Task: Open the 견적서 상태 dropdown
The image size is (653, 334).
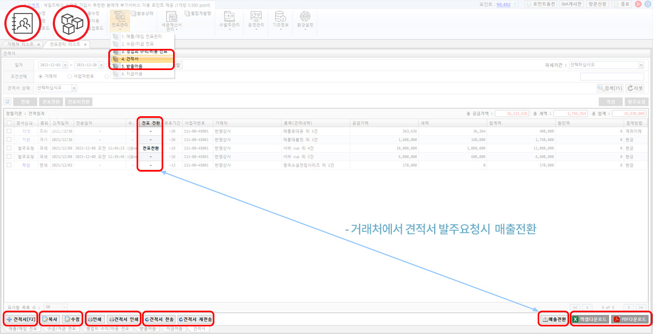Action: pyautogui.click(x=57, y=87)
